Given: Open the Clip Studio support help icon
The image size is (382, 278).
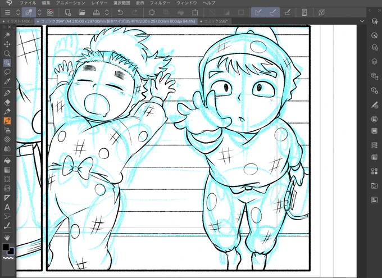Looking at the screenshot, I should coord(321,12).
